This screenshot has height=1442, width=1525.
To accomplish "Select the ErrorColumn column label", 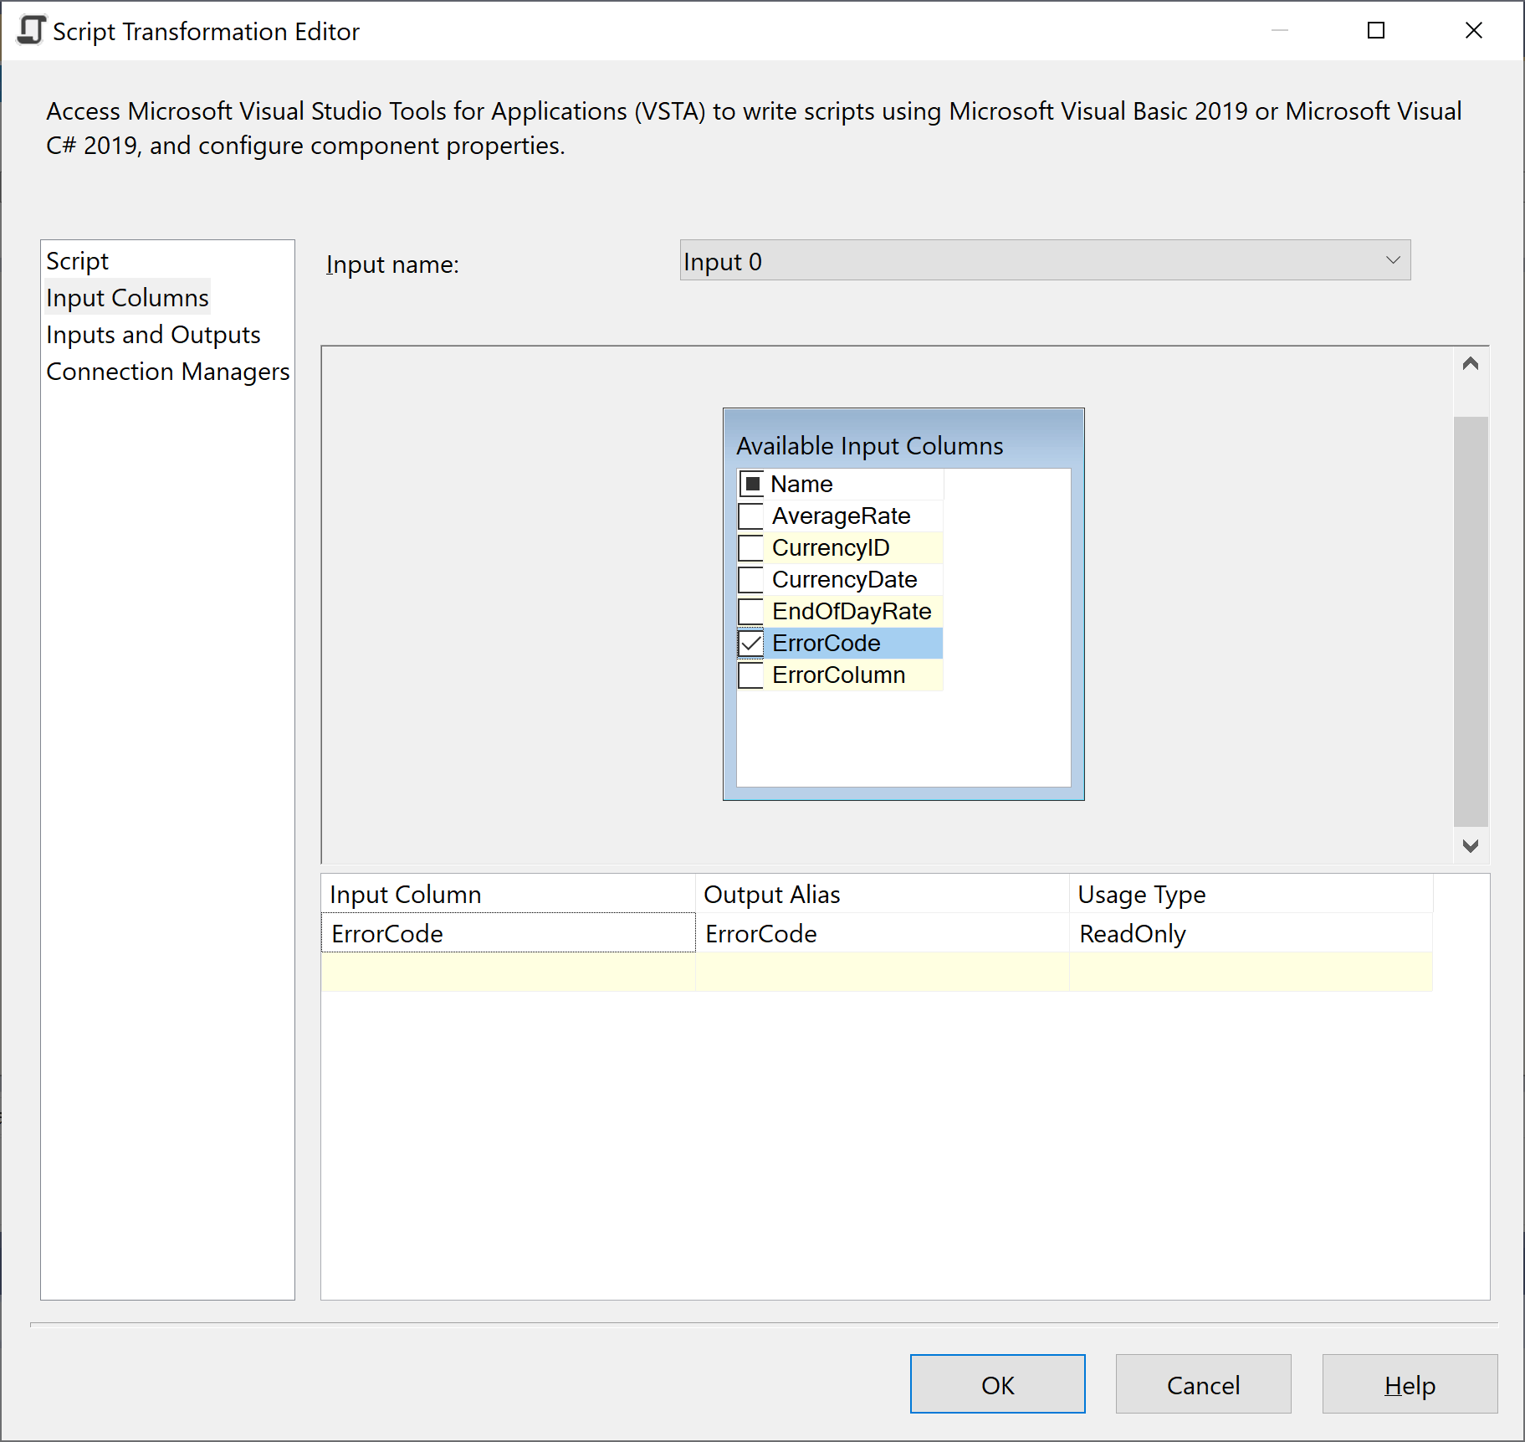I will (838, 675).
